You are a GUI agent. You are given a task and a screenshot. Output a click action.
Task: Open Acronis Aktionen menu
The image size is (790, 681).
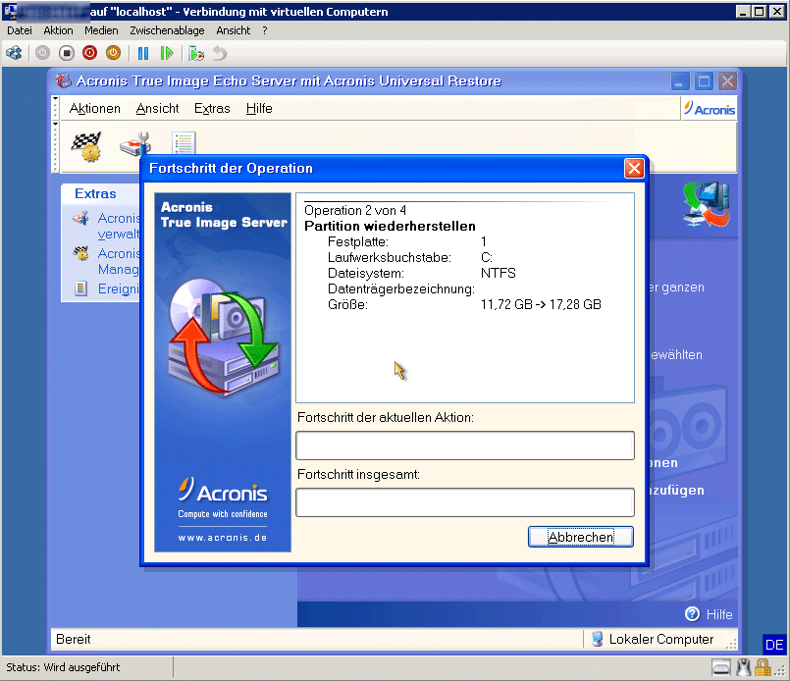tap(95, 108)
